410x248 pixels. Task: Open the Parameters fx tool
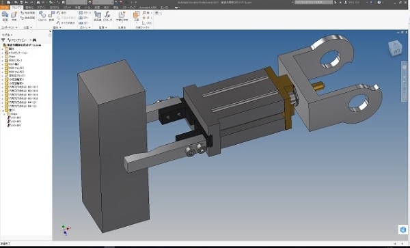[x=107, y=15]
